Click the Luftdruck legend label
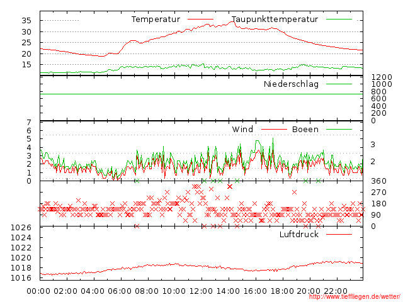Viewport: 403px width, 302px height. [299, 235]
